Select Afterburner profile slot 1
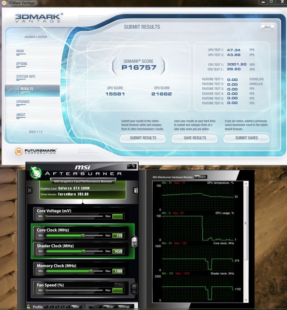The width and height of the screenshot is (287, 310). pyautogui.click(x=46, y=307)
